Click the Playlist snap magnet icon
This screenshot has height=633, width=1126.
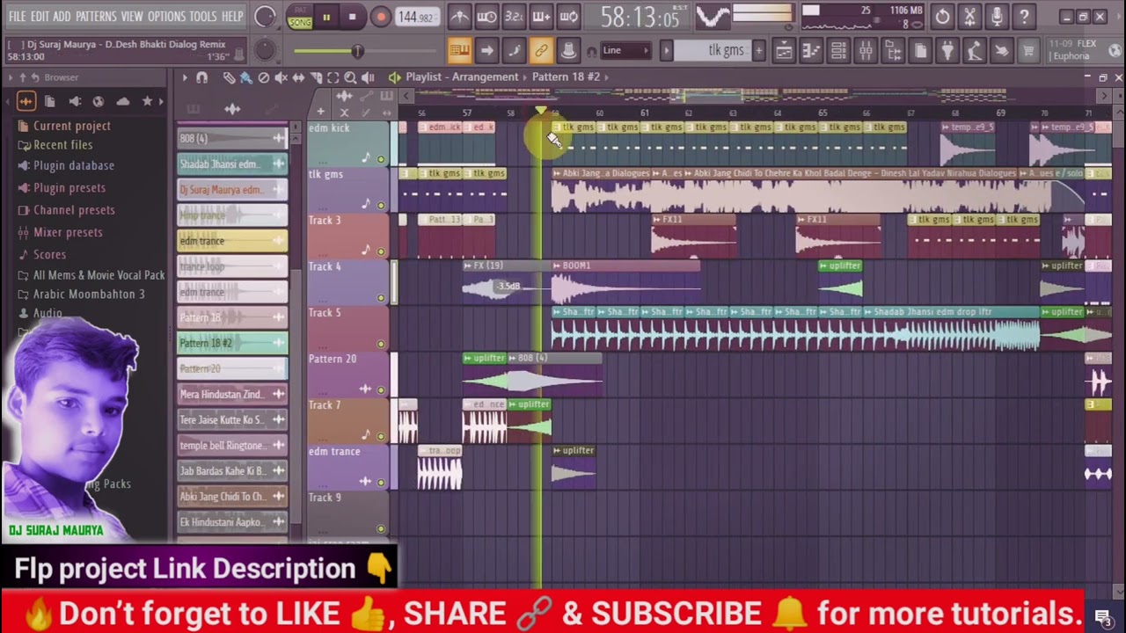point(201,77)
